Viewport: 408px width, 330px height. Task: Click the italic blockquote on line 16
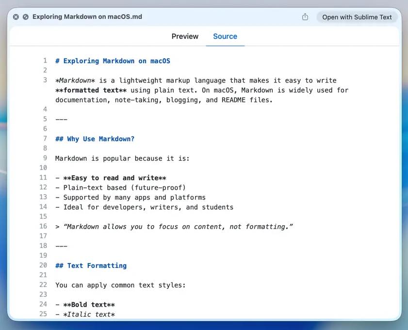pos(175,227)
